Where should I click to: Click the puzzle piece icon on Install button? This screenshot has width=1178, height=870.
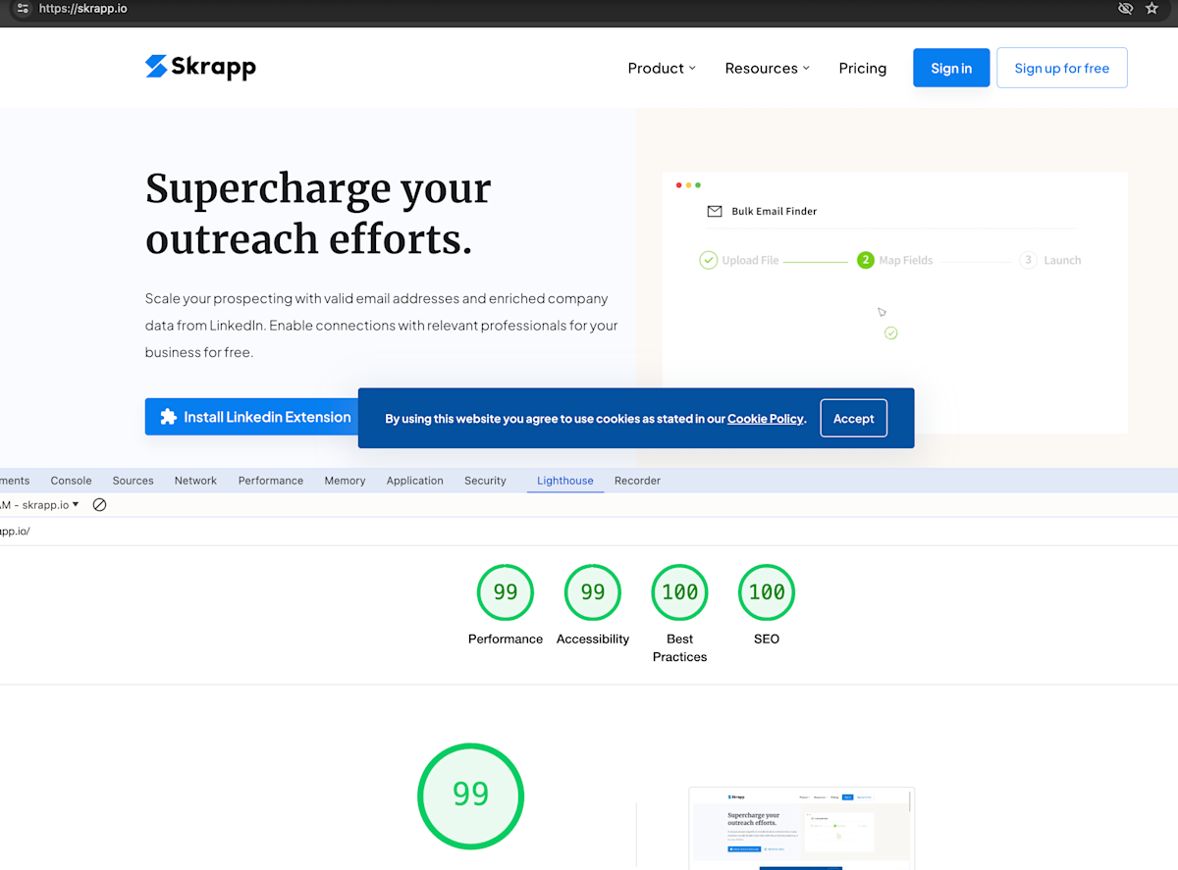click(x=169, y=417)
